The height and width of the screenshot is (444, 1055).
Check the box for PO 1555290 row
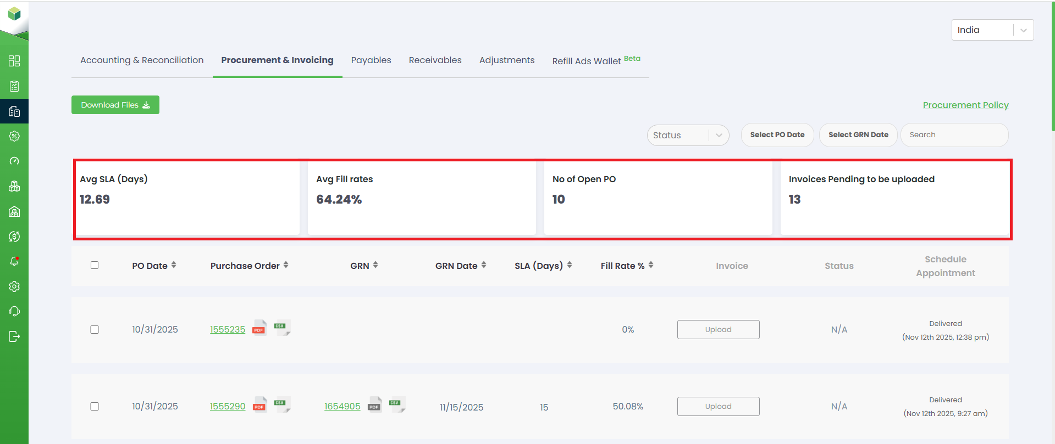(95, 406)
